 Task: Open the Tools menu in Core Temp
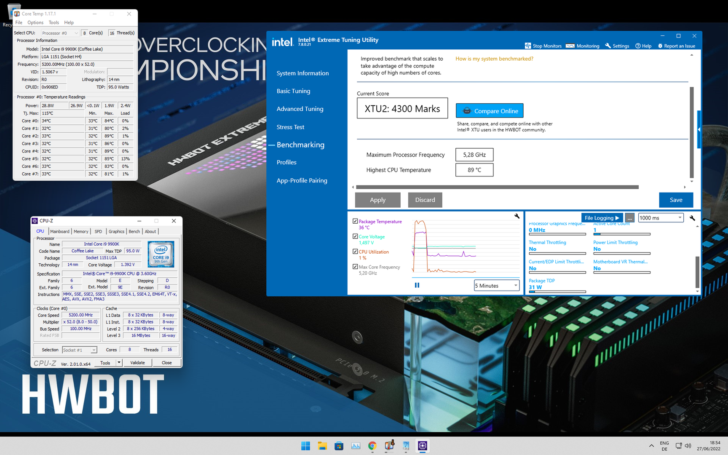[x=54, y=22]
